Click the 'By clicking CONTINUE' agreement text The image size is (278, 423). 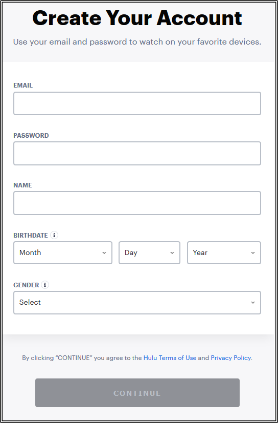tap(137, 358)
